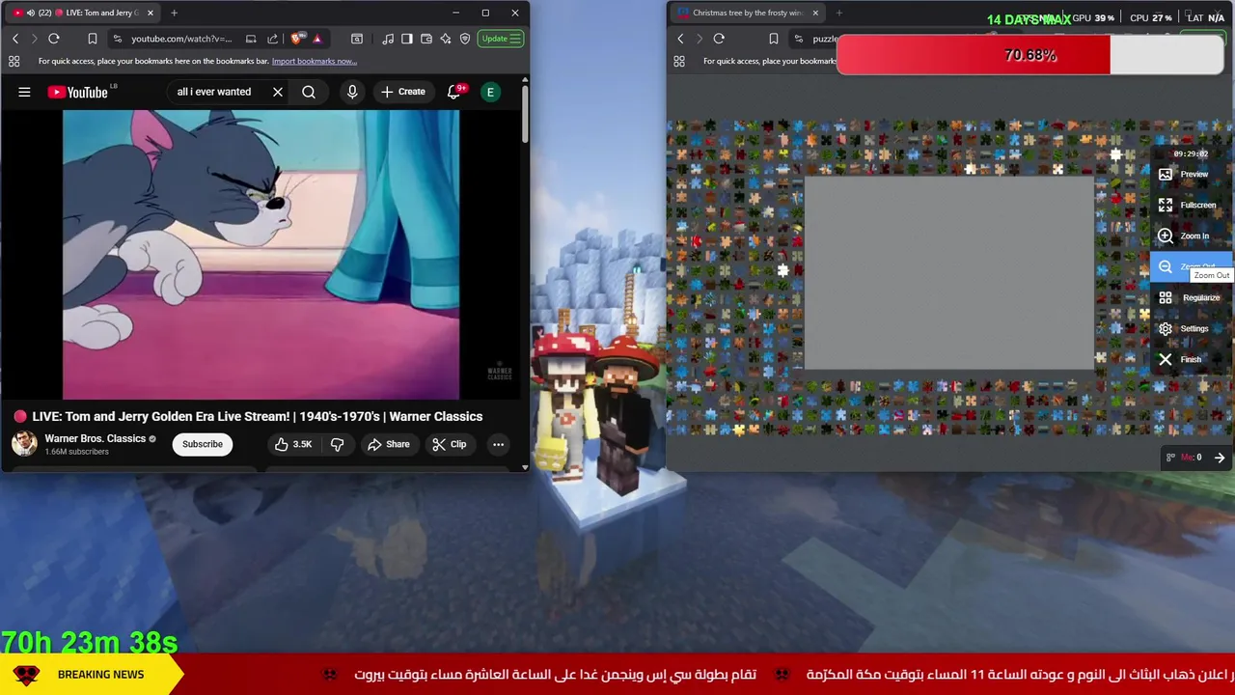Open Warner Bros. Classics channel name
Screen dimensions: 1235x695
coord(95,438)
